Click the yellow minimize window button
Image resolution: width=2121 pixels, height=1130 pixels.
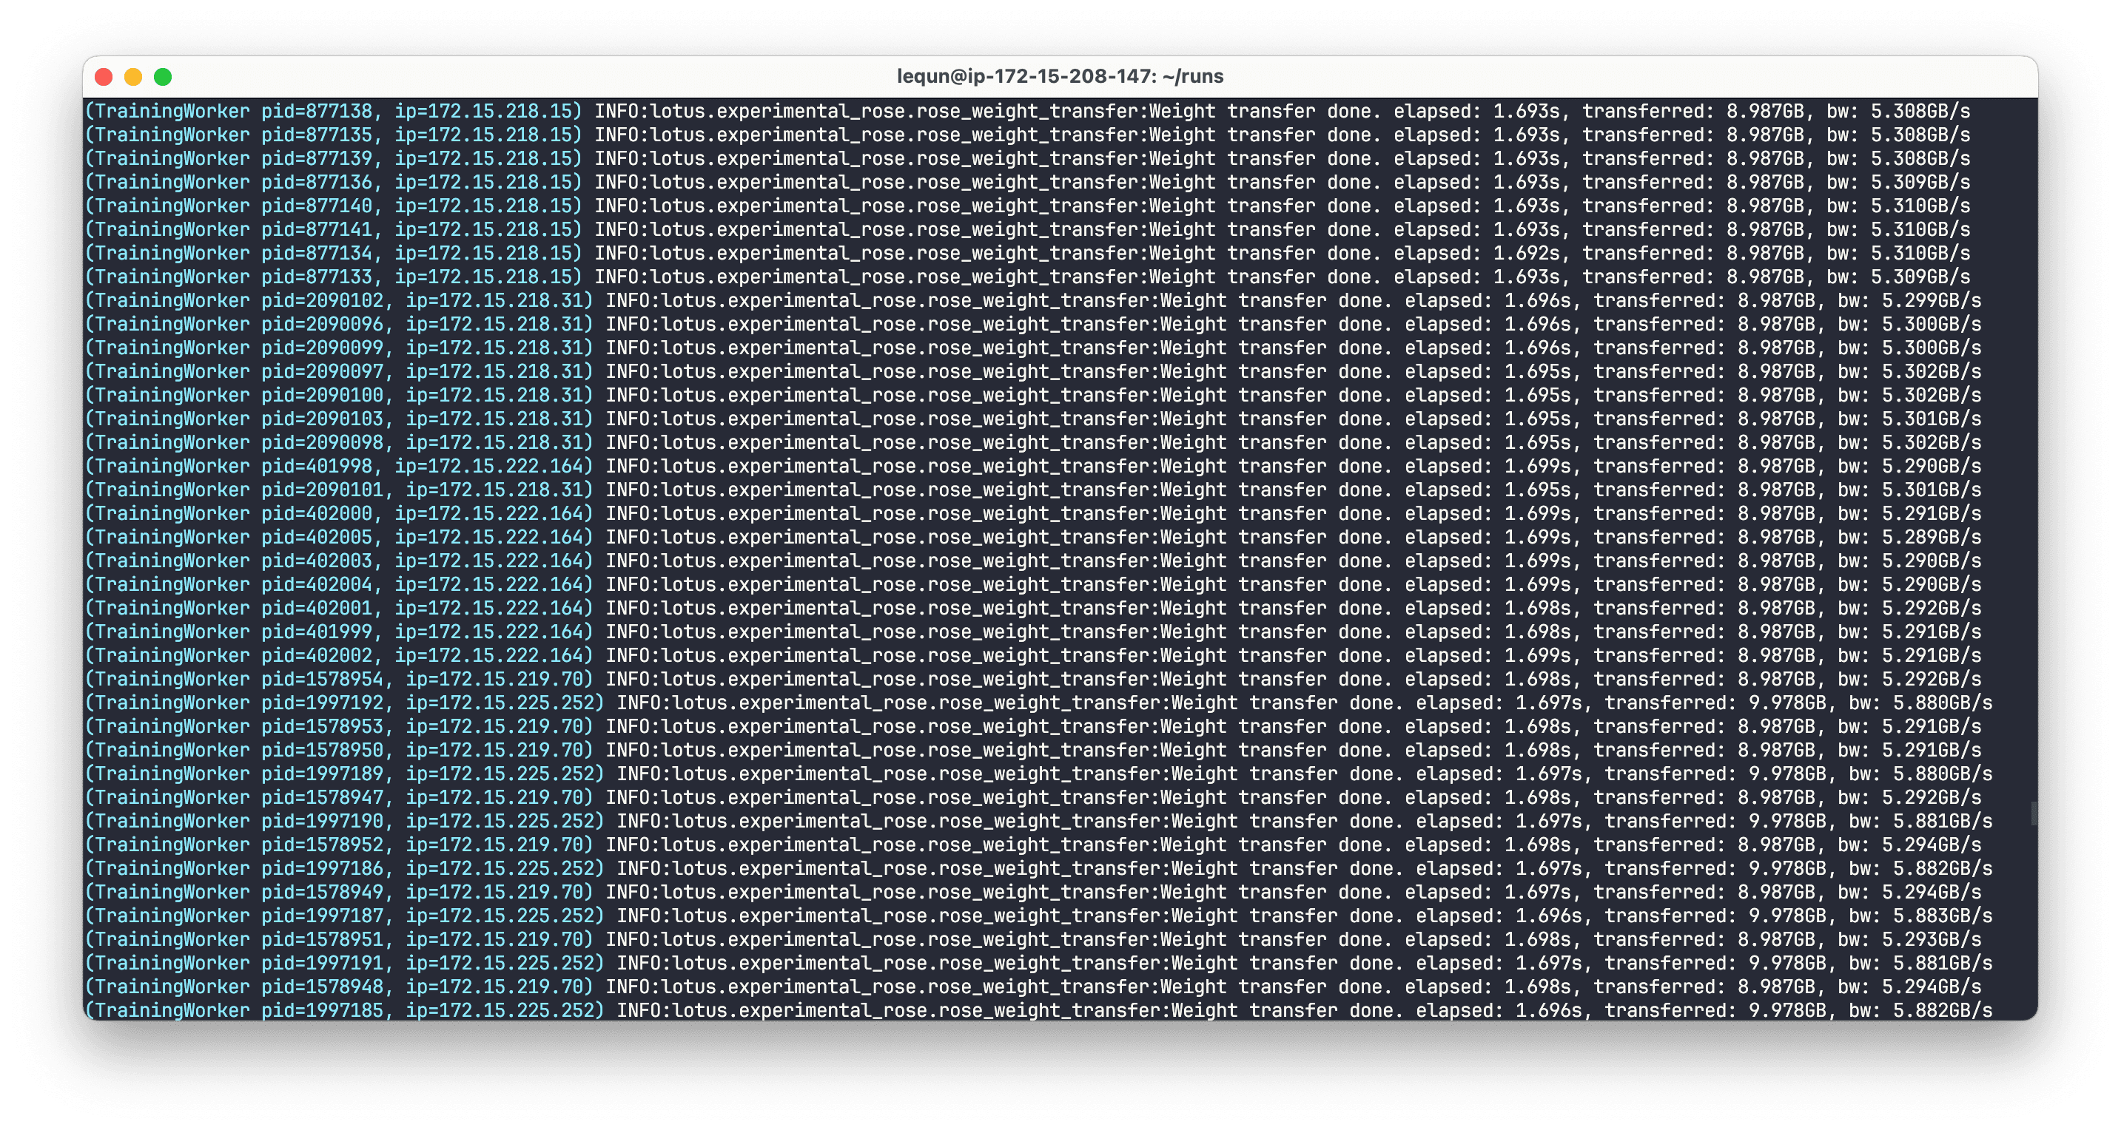point(133,76)
